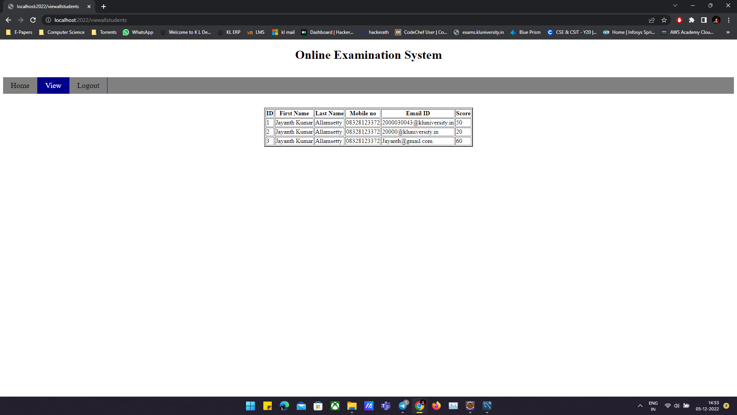Image resolution: width=737 pixels, height=415 pixels.
Task: Open the browser customization menu
Action: coord(729,20)
